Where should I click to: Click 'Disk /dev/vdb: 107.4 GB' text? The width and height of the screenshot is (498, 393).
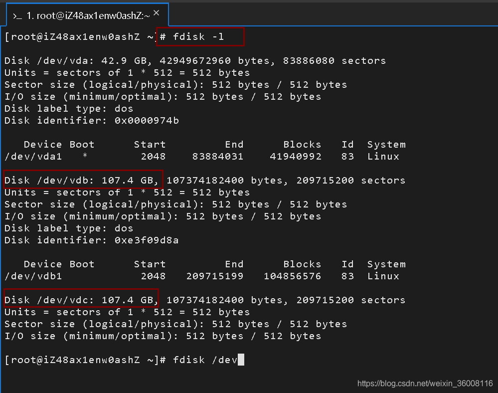[81, 180]
